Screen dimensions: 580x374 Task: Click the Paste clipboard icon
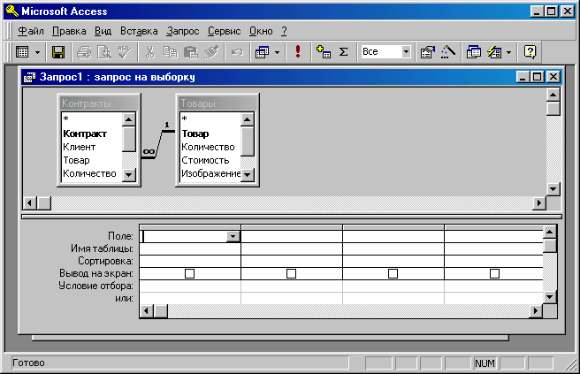point(190,52)
